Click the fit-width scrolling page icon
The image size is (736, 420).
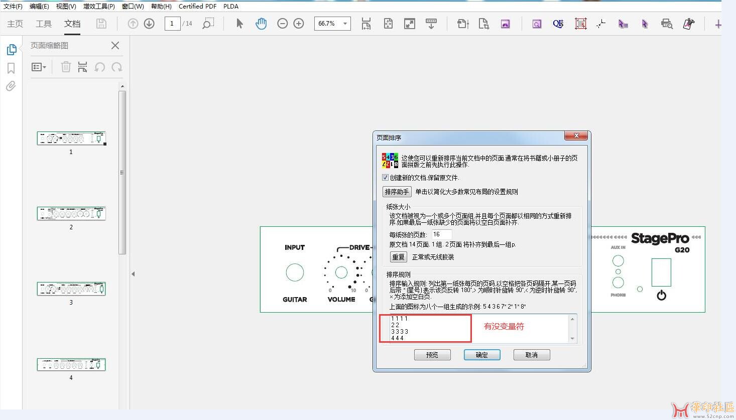click(x=366, y=24)
